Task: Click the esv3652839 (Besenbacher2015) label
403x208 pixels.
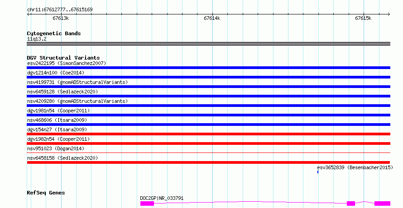Action: (355, 167)
